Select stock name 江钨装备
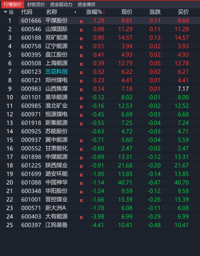 [56, 225]
